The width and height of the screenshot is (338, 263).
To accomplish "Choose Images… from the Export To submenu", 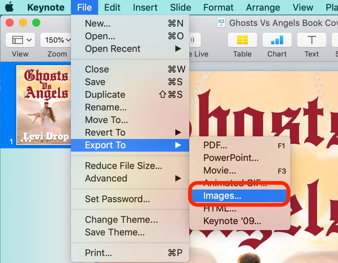I will (240, 196).
